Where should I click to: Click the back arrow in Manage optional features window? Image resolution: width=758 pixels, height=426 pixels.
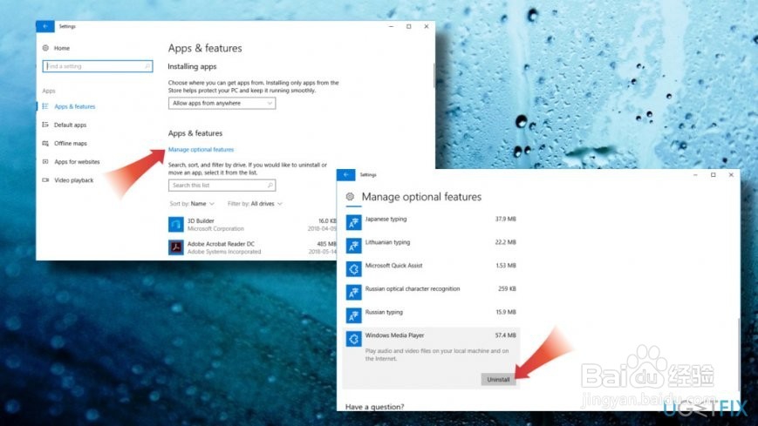tap(345, 175)
